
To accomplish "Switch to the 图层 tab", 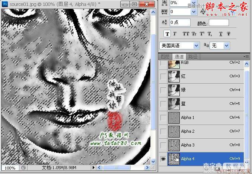I will click(165, 57).
